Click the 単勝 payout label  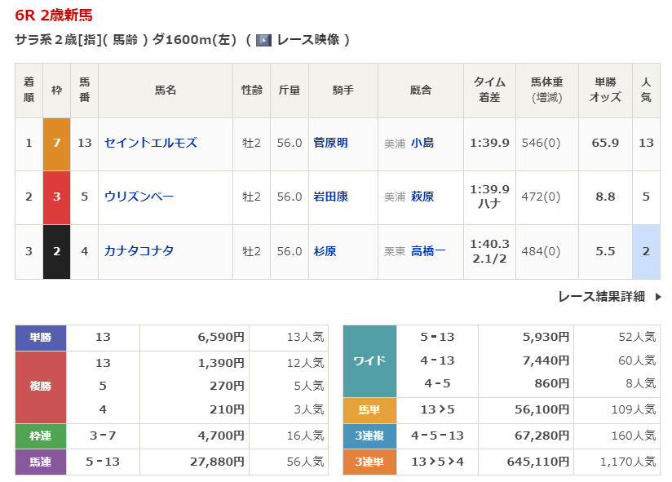coord(41,338)
